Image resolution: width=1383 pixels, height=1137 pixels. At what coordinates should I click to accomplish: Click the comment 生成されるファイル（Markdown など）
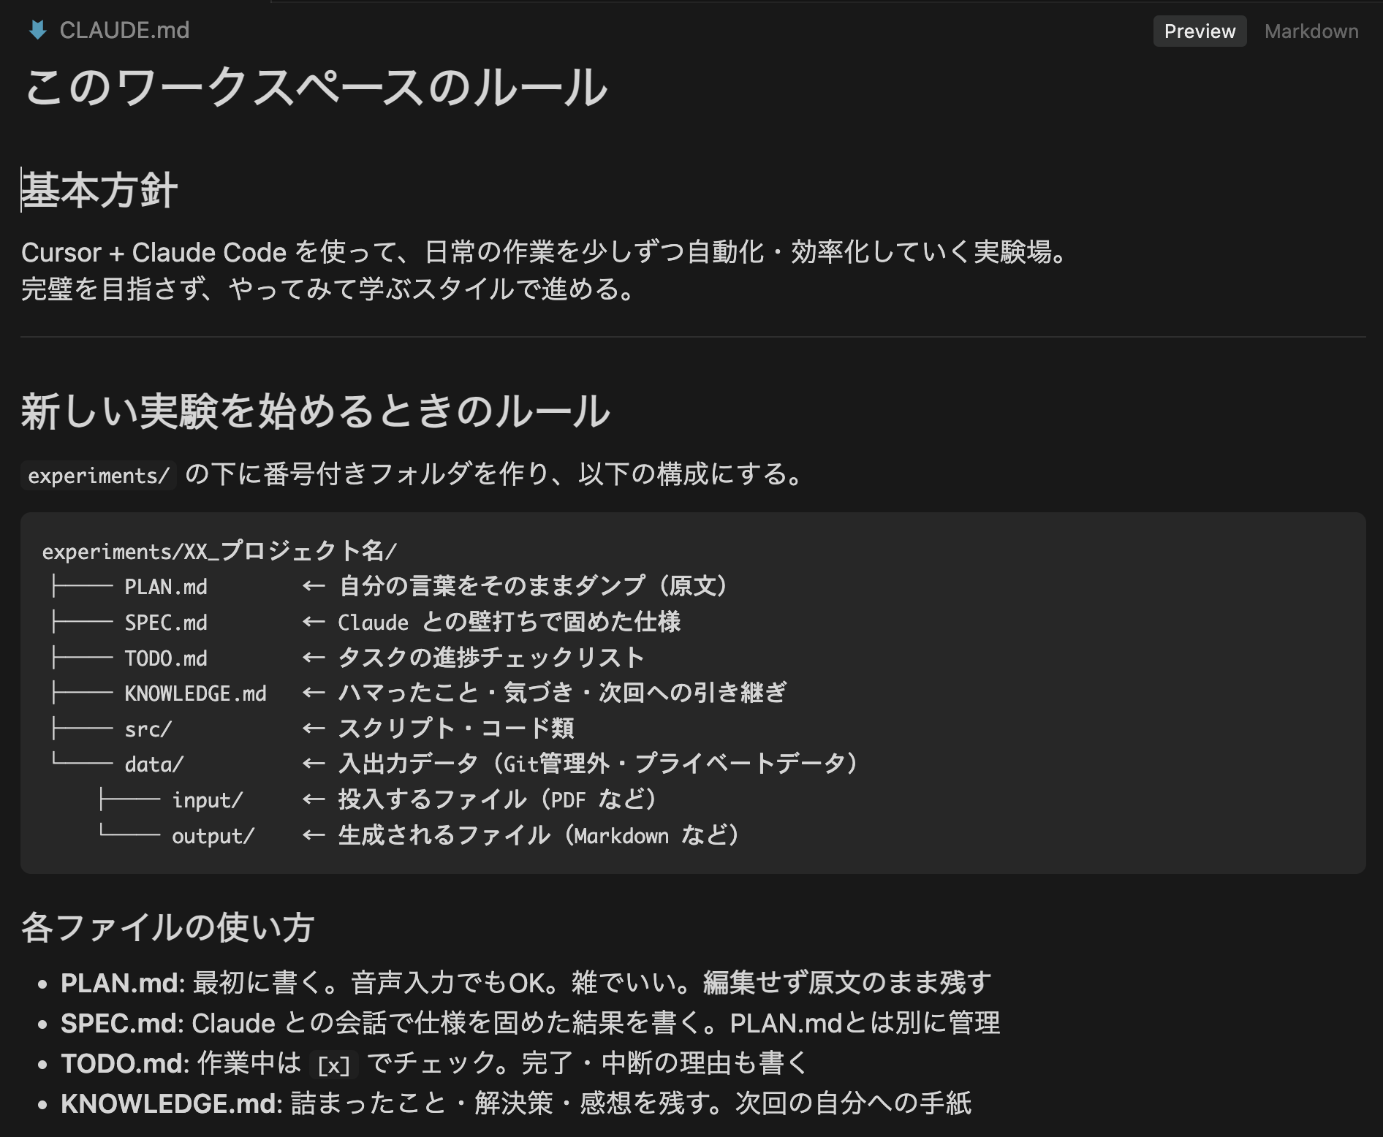(539, 835)
